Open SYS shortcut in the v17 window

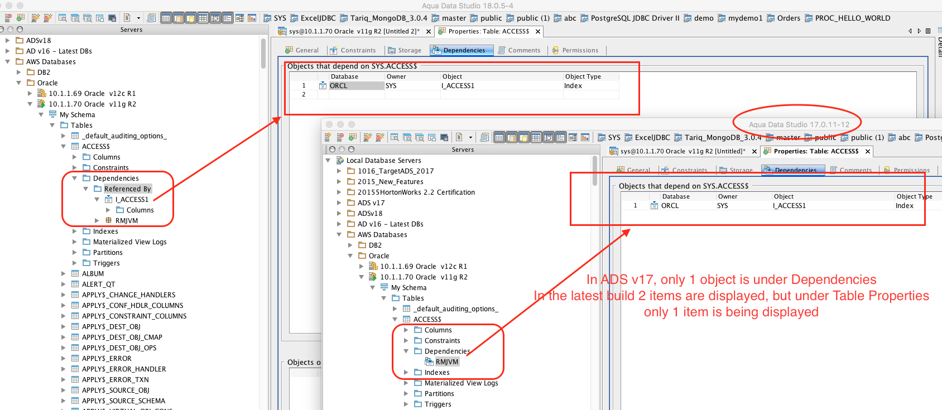point(609,138)
